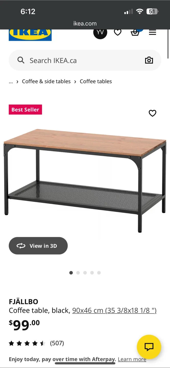Open favourites heart in header
Screen dimensions: 170x368
pyautogui.click(x=118, y=32)
